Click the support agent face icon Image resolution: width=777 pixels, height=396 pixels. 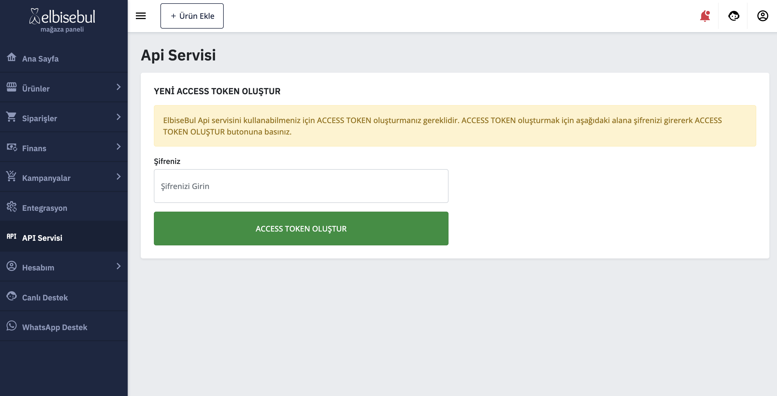[x=734, y=16]
